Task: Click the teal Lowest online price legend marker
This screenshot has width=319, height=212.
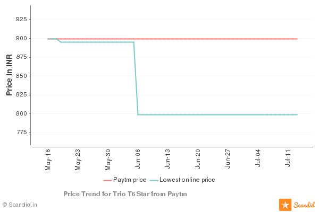Action: (x=154, y=180)
